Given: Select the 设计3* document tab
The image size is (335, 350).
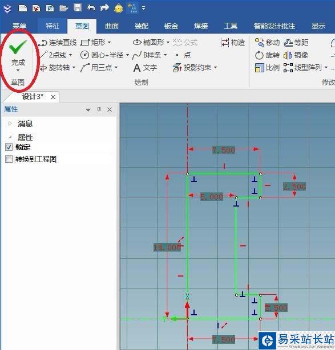Looking at the screenshot, I should [33, 97].
